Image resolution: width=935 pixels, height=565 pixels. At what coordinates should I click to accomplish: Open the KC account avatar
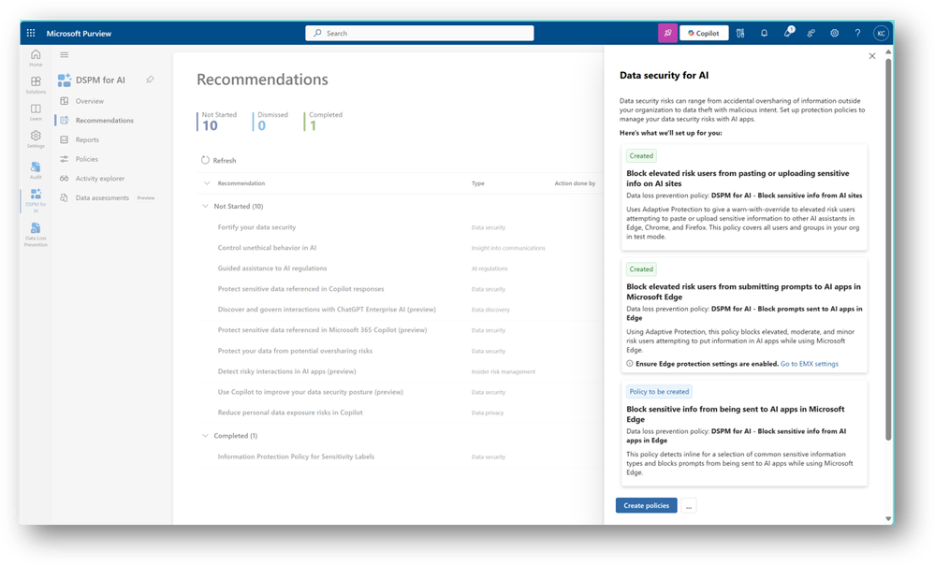[881, 34]
